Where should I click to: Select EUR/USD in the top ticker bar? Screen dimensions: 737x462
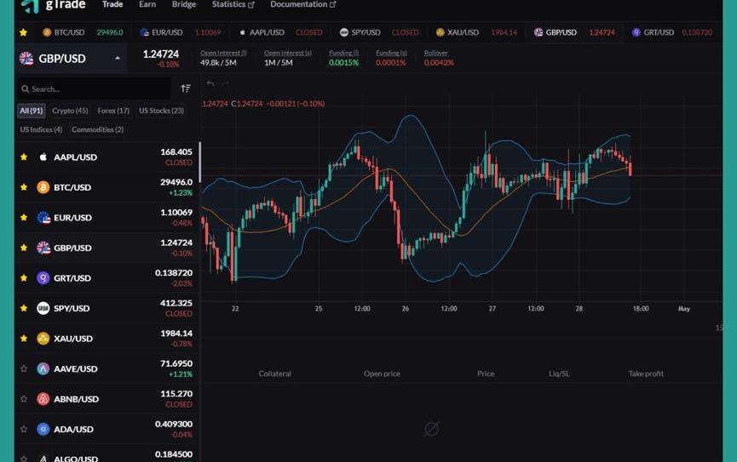[x=181, y=32]
